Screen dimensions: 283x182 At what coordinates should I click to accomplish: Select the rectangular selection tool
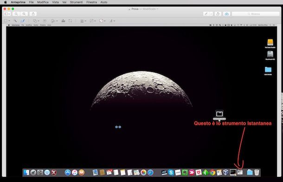coord(6,21)
